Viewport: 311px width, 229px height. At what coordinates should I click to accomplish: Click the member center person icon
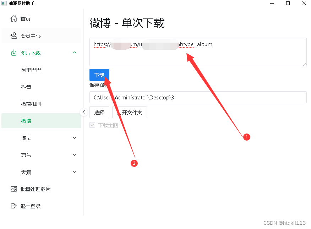coord(14,36)
